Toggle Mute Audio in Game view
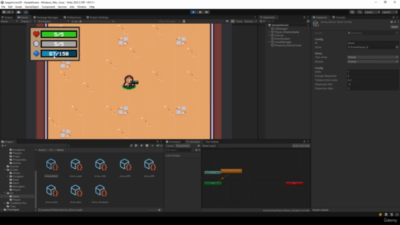Screen dimensions: 400x225 pos(227,21)
